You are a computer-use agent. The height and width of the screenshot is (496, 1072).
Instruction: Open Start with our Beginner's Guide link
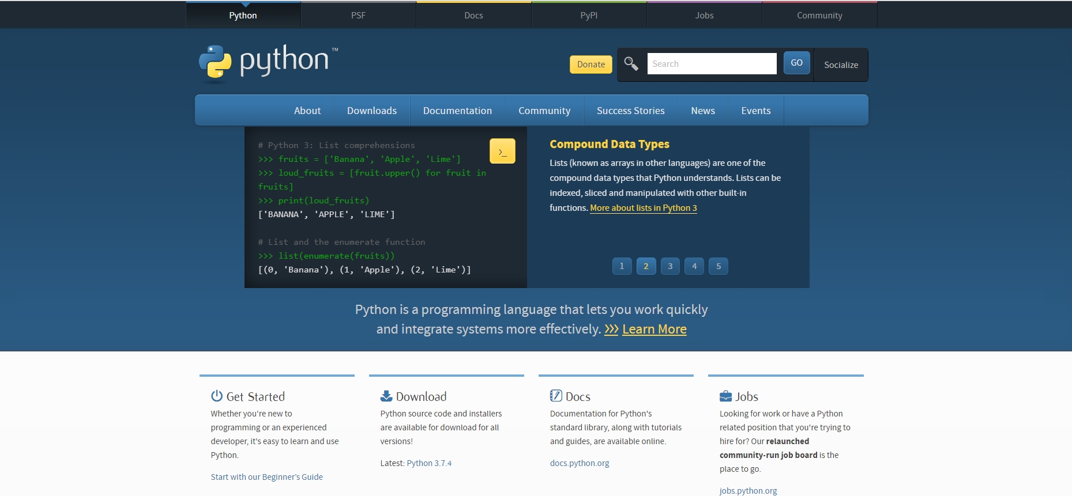point(267,477)
